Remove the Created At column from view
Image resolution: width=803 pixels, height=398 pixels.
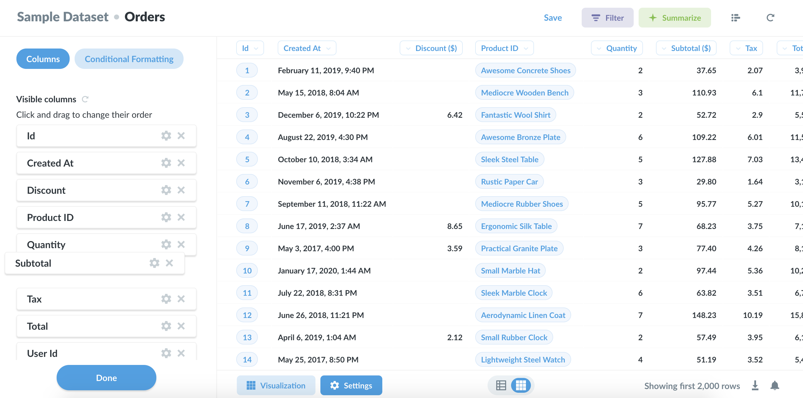pyautogui.click(x=181, y=163)
